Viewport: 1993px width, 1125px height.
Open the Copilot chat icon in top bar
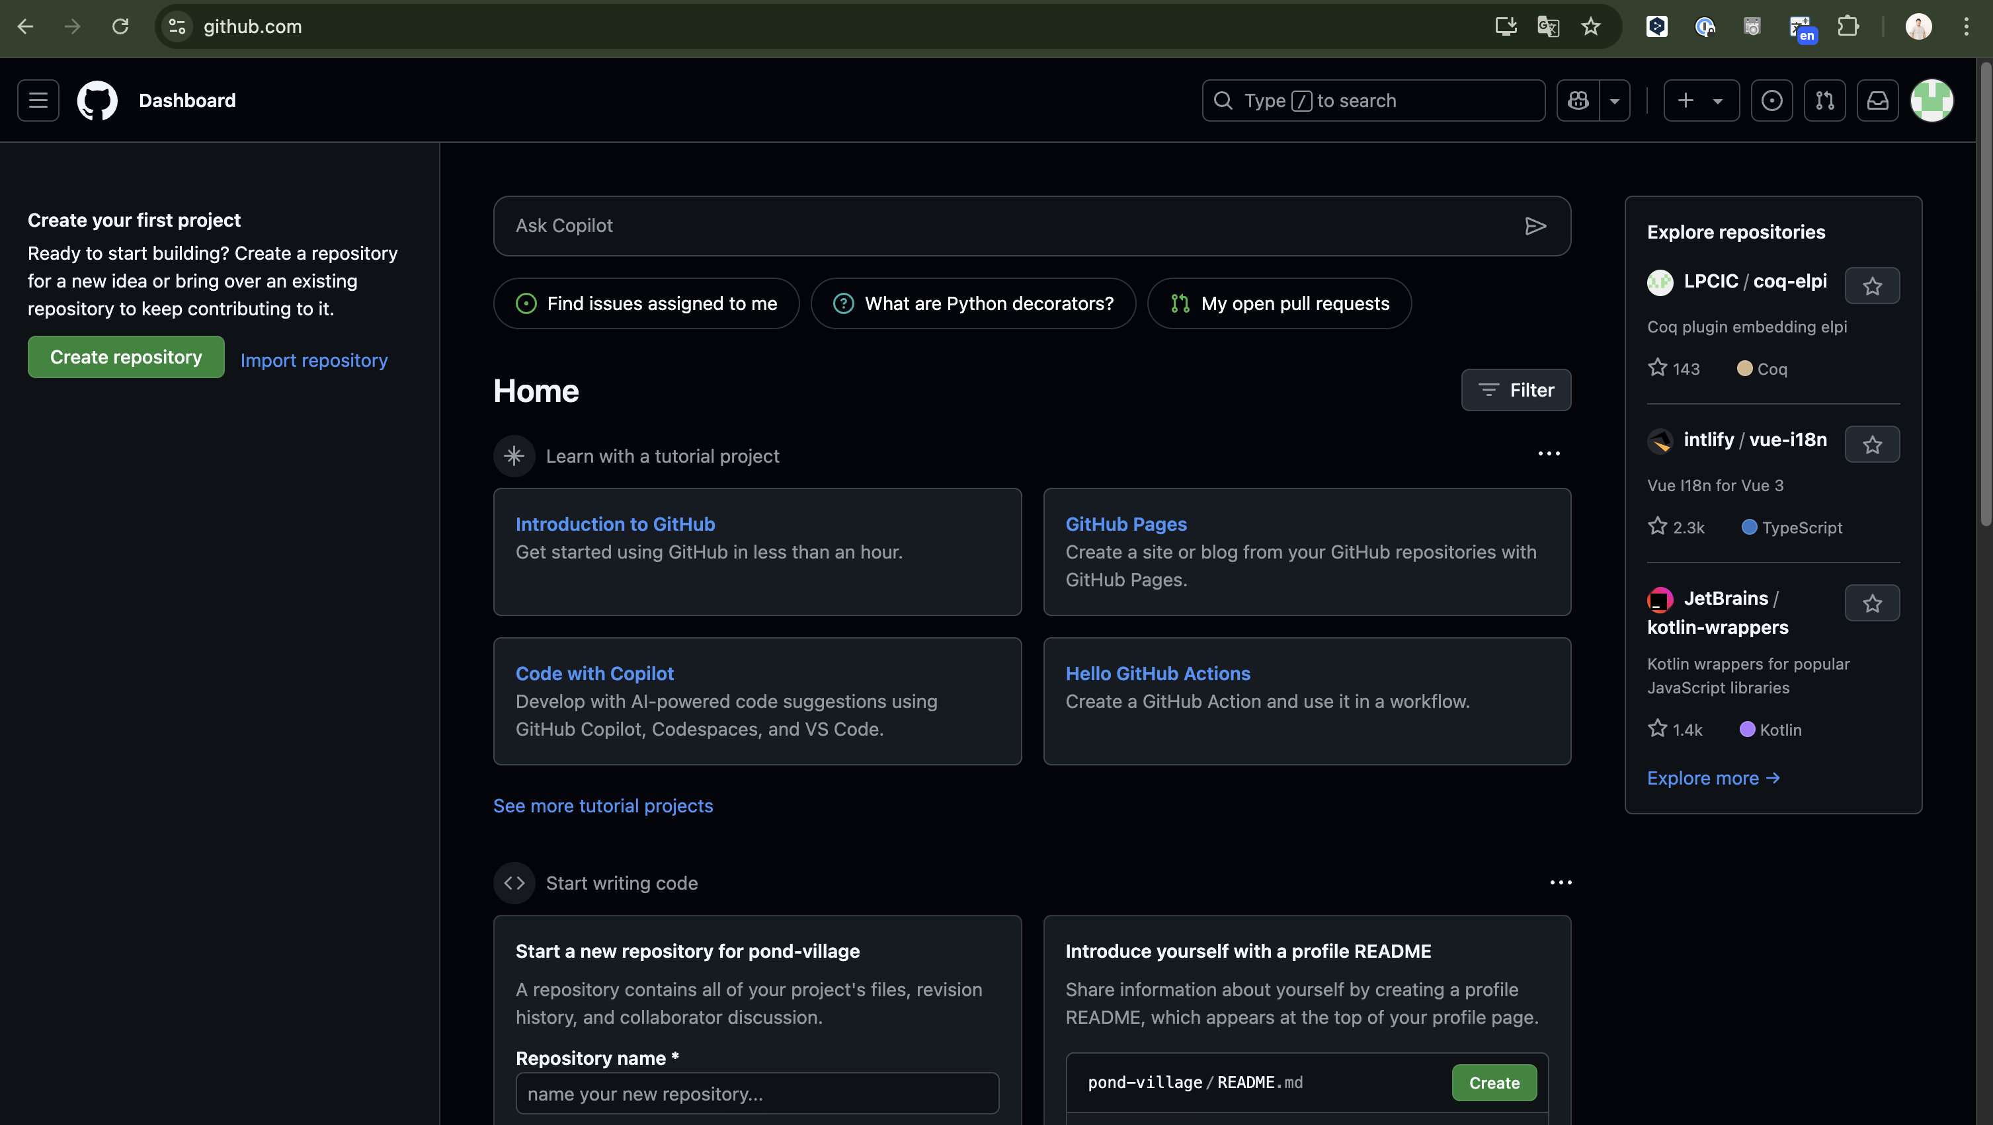point(1578,100)
